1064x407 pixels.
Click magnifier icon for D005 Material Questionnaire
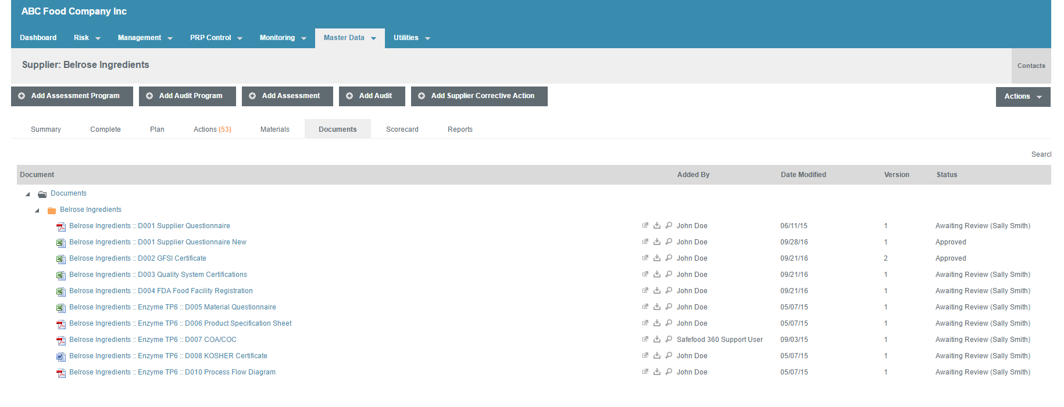pyautogui.click(x=669, y=307)
